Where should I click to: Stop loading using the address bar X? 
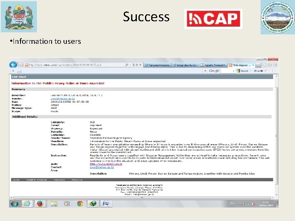tap(140, 65)
